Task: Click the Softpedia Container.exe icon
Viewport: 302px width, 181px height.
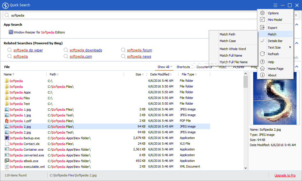Action: click(x=7, y=149)
